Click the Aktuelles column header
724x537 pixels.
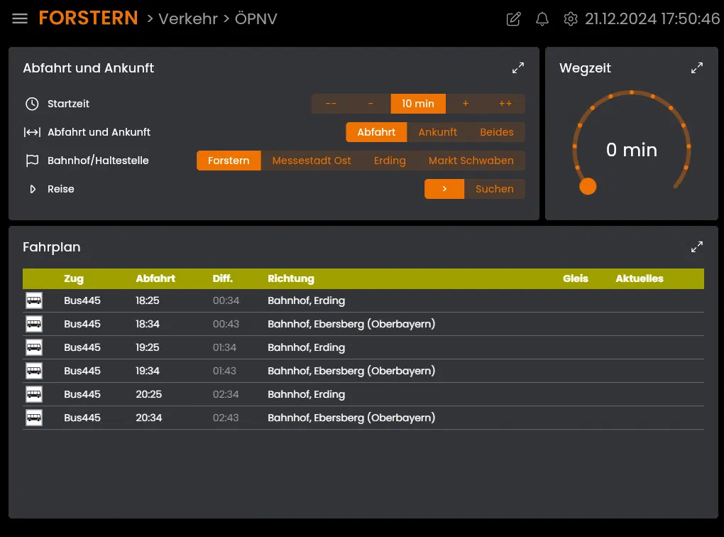point(640,278)
